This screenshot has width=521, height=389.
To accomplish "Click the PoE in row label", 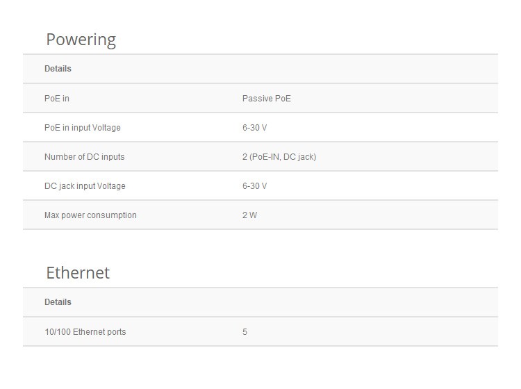I will pyautogui.click(x=57, y=99).
